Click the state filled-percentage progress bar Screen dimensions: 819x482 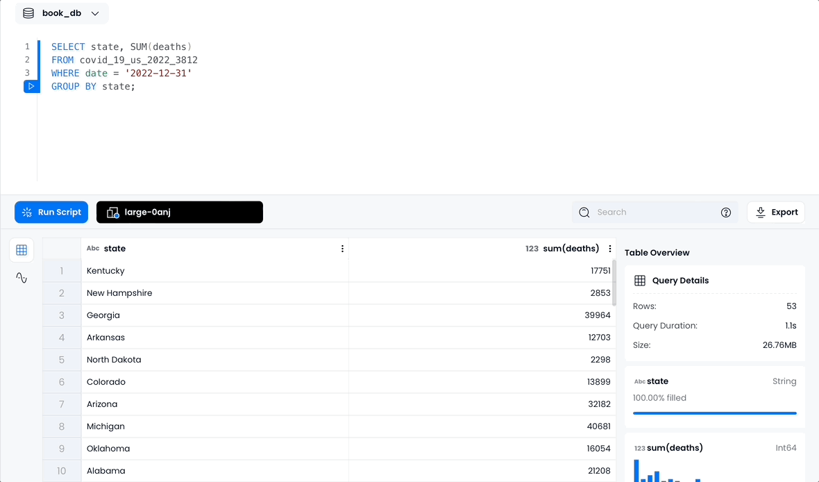[x=714, y=413]
